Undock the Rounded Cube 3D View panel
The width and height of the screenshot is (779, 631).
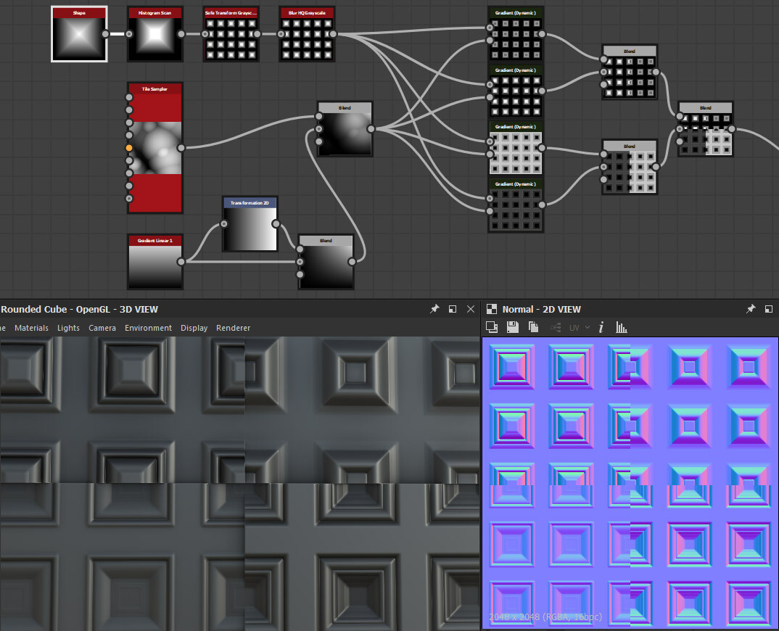(x=452, y=309)
